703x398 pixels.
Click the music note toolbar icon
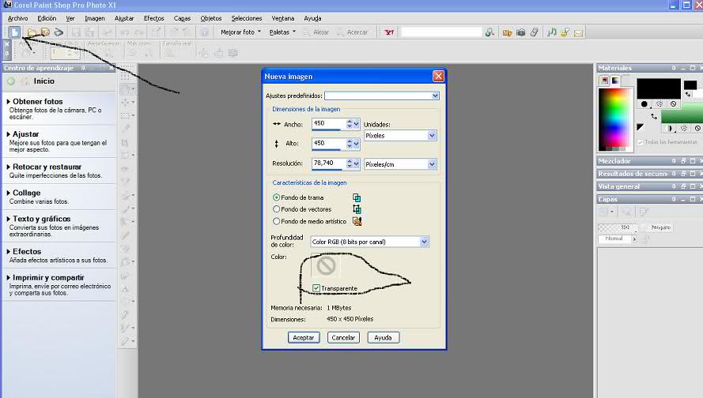pos(552,32)
